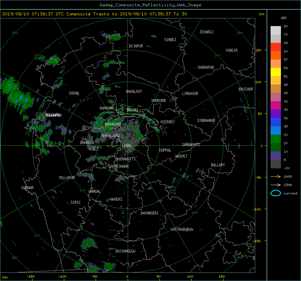Screen dimensions: 301x281
Task: Click the image title Gadag_Composite_Reflectivity_Web_Image
Action: point(150,5)
